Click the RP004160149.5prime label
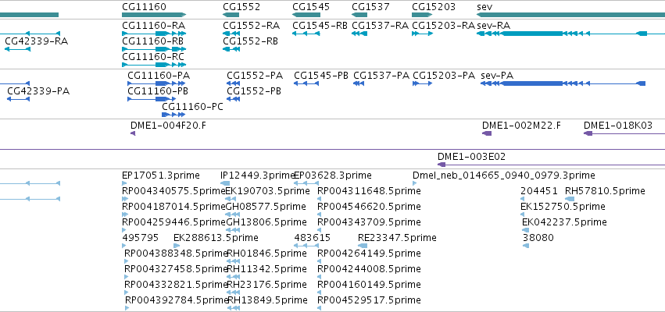This screenshot has width=665, height=312. [x=369, y=285]
